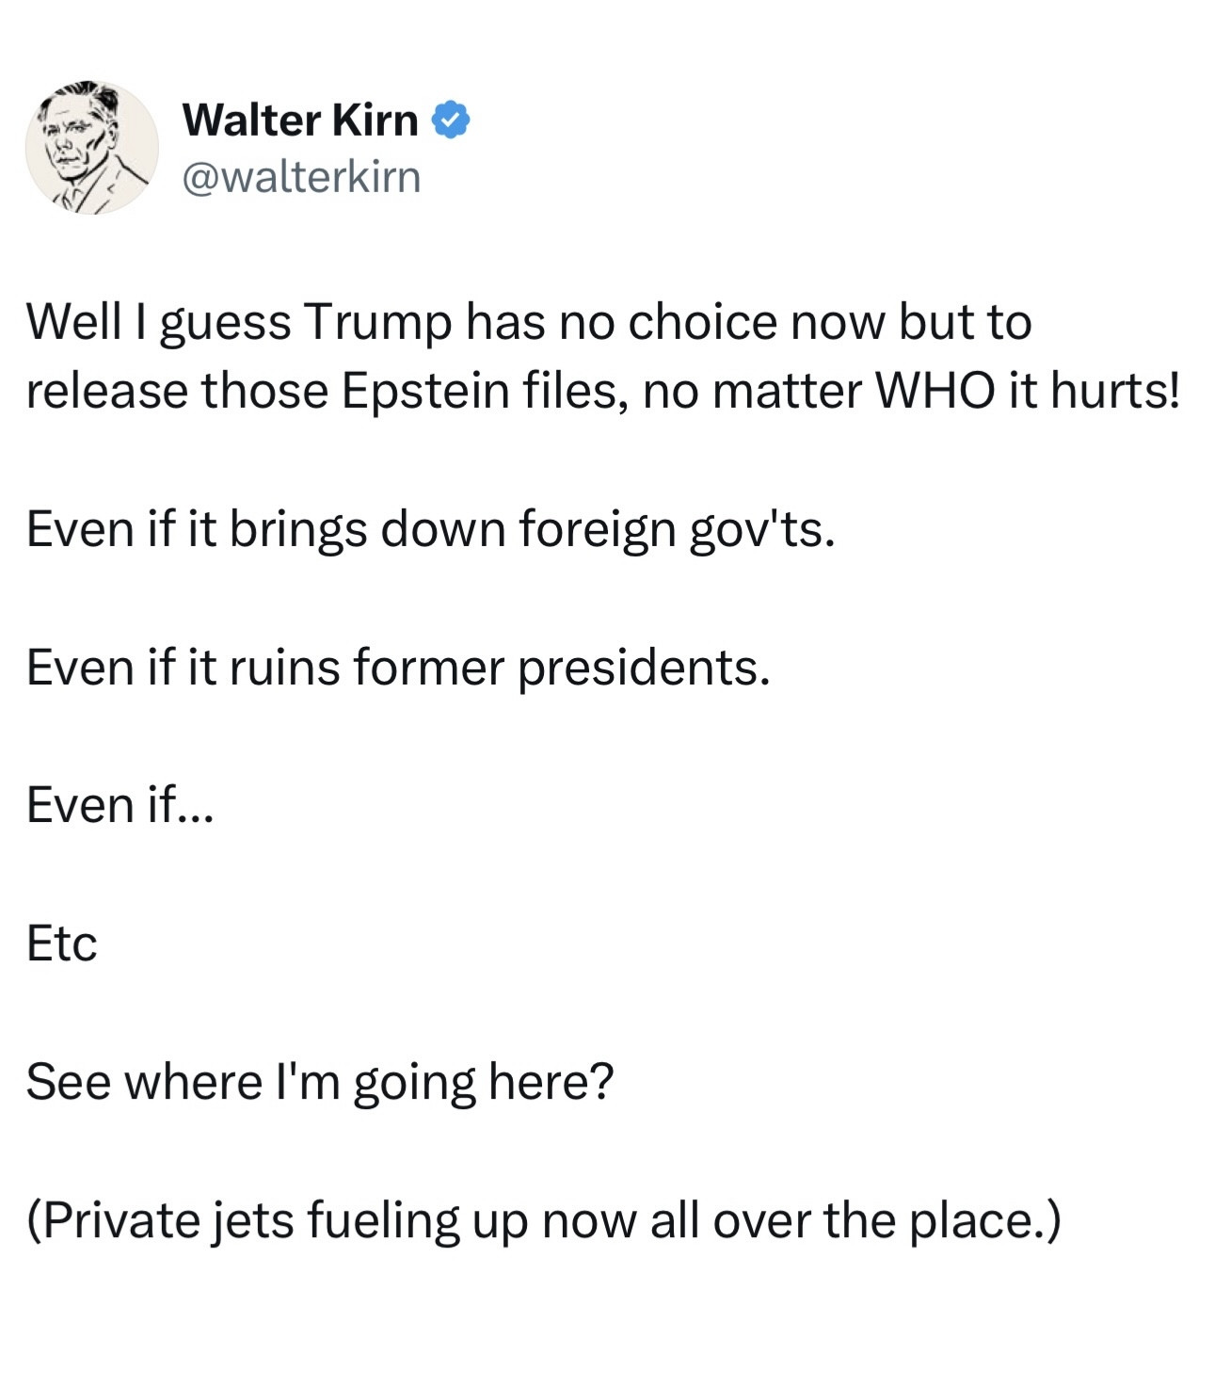Click the "Etc" line
Screen dimensions: 1214x1386
pyautogui.click(x=62, y=943)
